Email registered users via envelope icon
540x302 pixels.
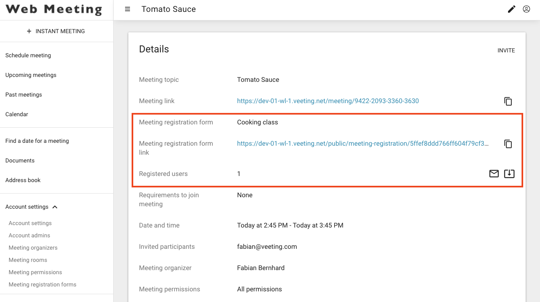point(494,174)
